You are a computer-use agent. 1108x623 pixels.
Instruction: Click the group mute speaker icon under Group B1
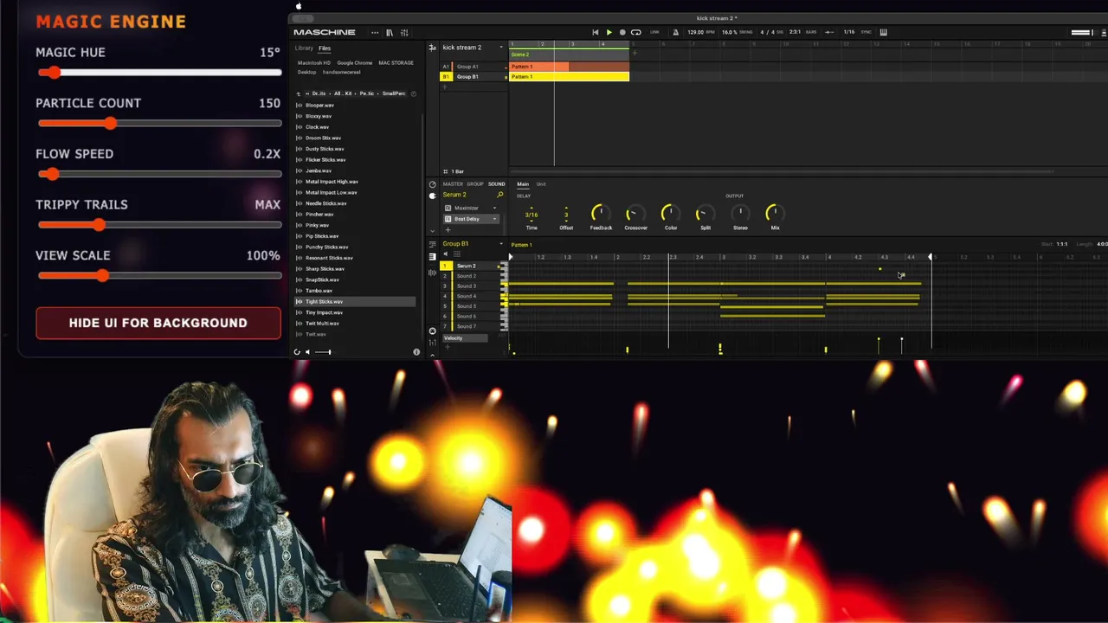pos(447,254)
